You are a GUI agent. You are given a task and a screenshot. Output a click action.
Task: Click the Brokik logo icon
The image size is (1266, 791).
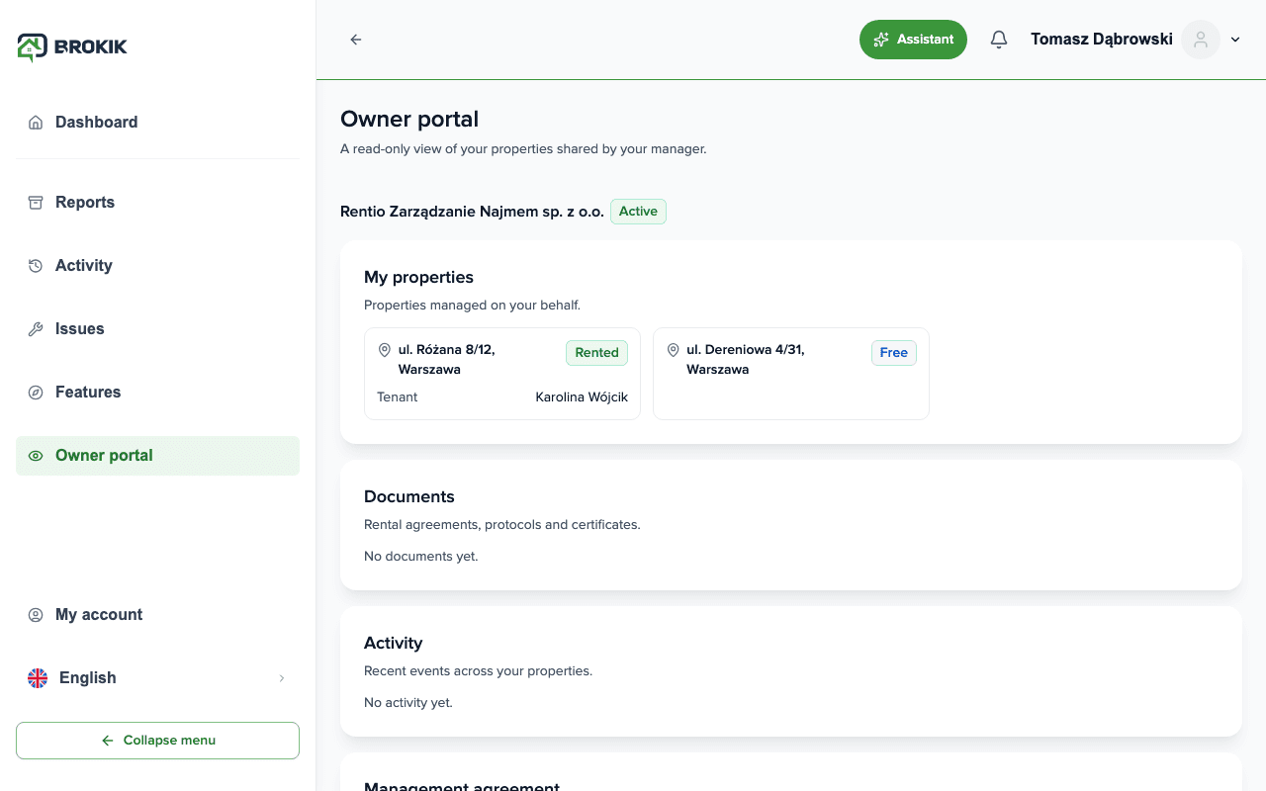(x=32, y=46)
